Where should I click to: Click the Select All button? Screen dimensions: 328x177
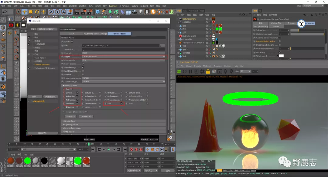tap(70, 116)
